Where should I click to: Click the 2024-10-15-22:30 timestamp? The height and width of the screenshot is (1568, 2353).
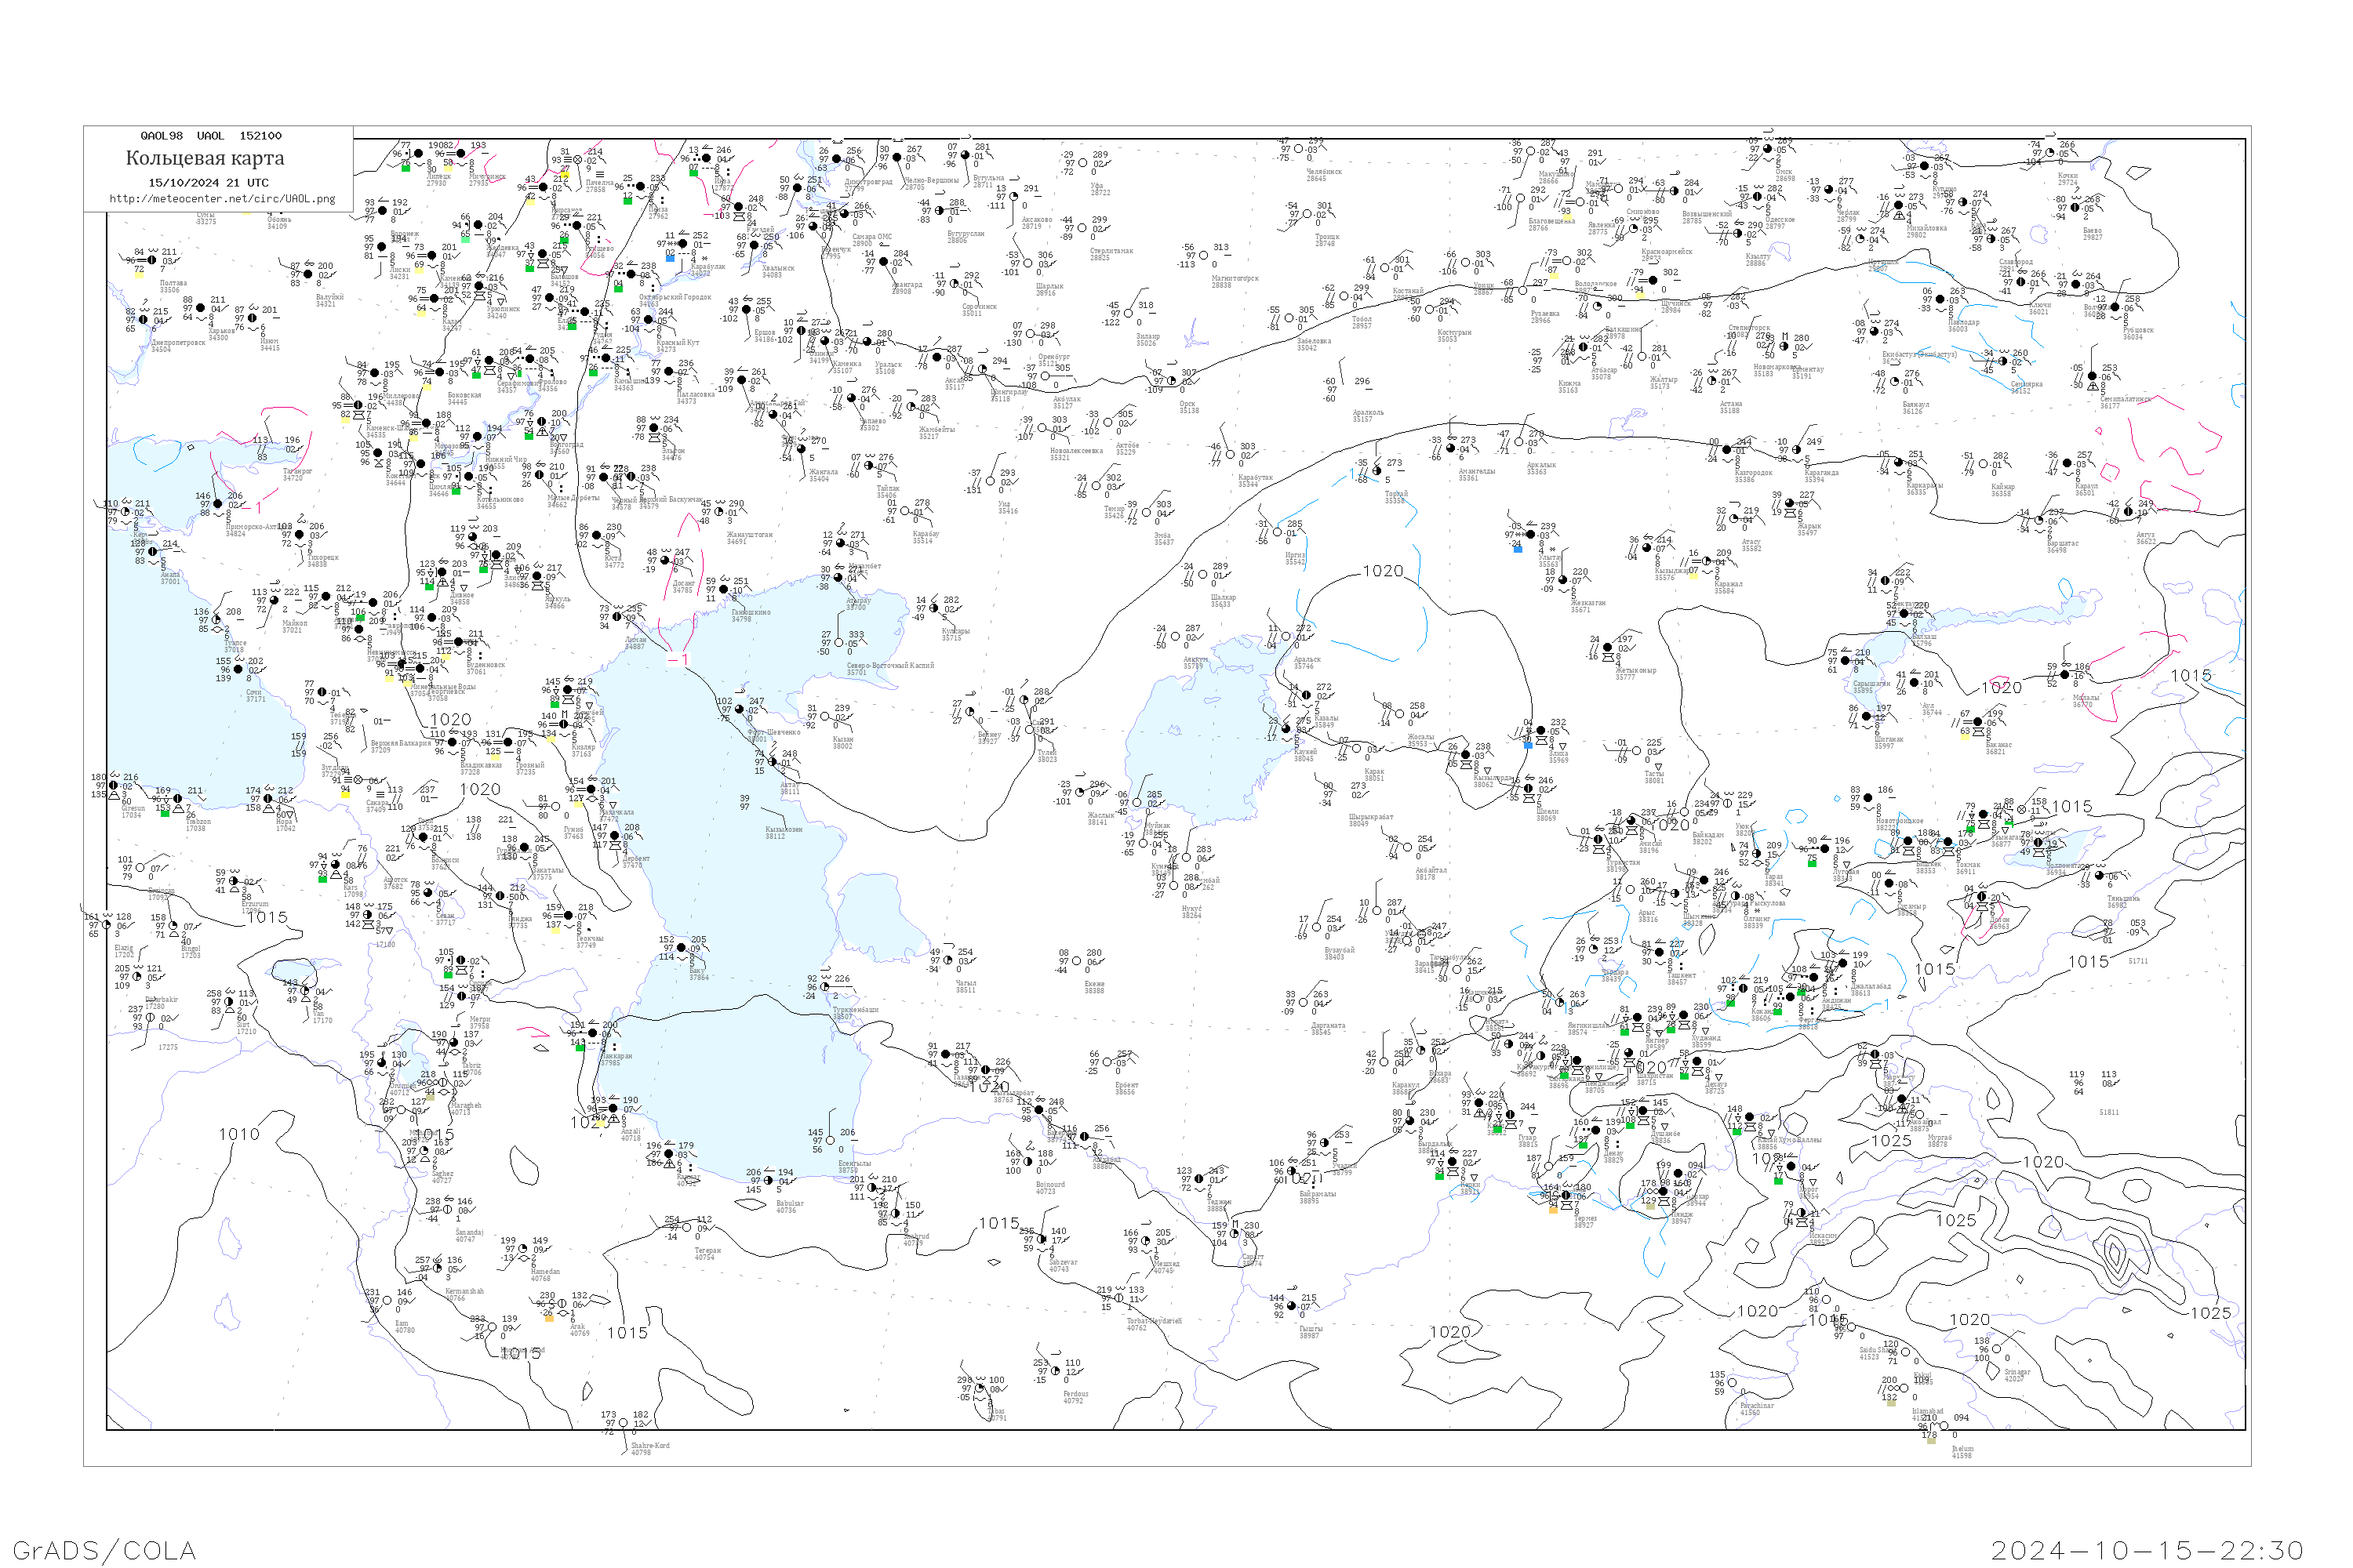[2147, 1550]
